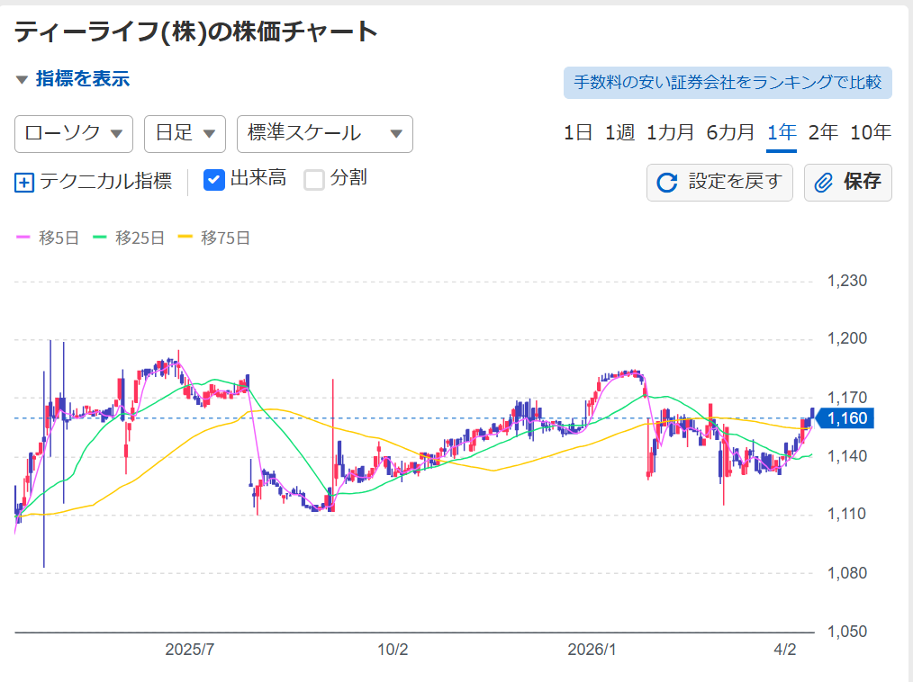Open the ローソク chart type dropdown
Screen dimensions: 913x682
pos(74,134)
